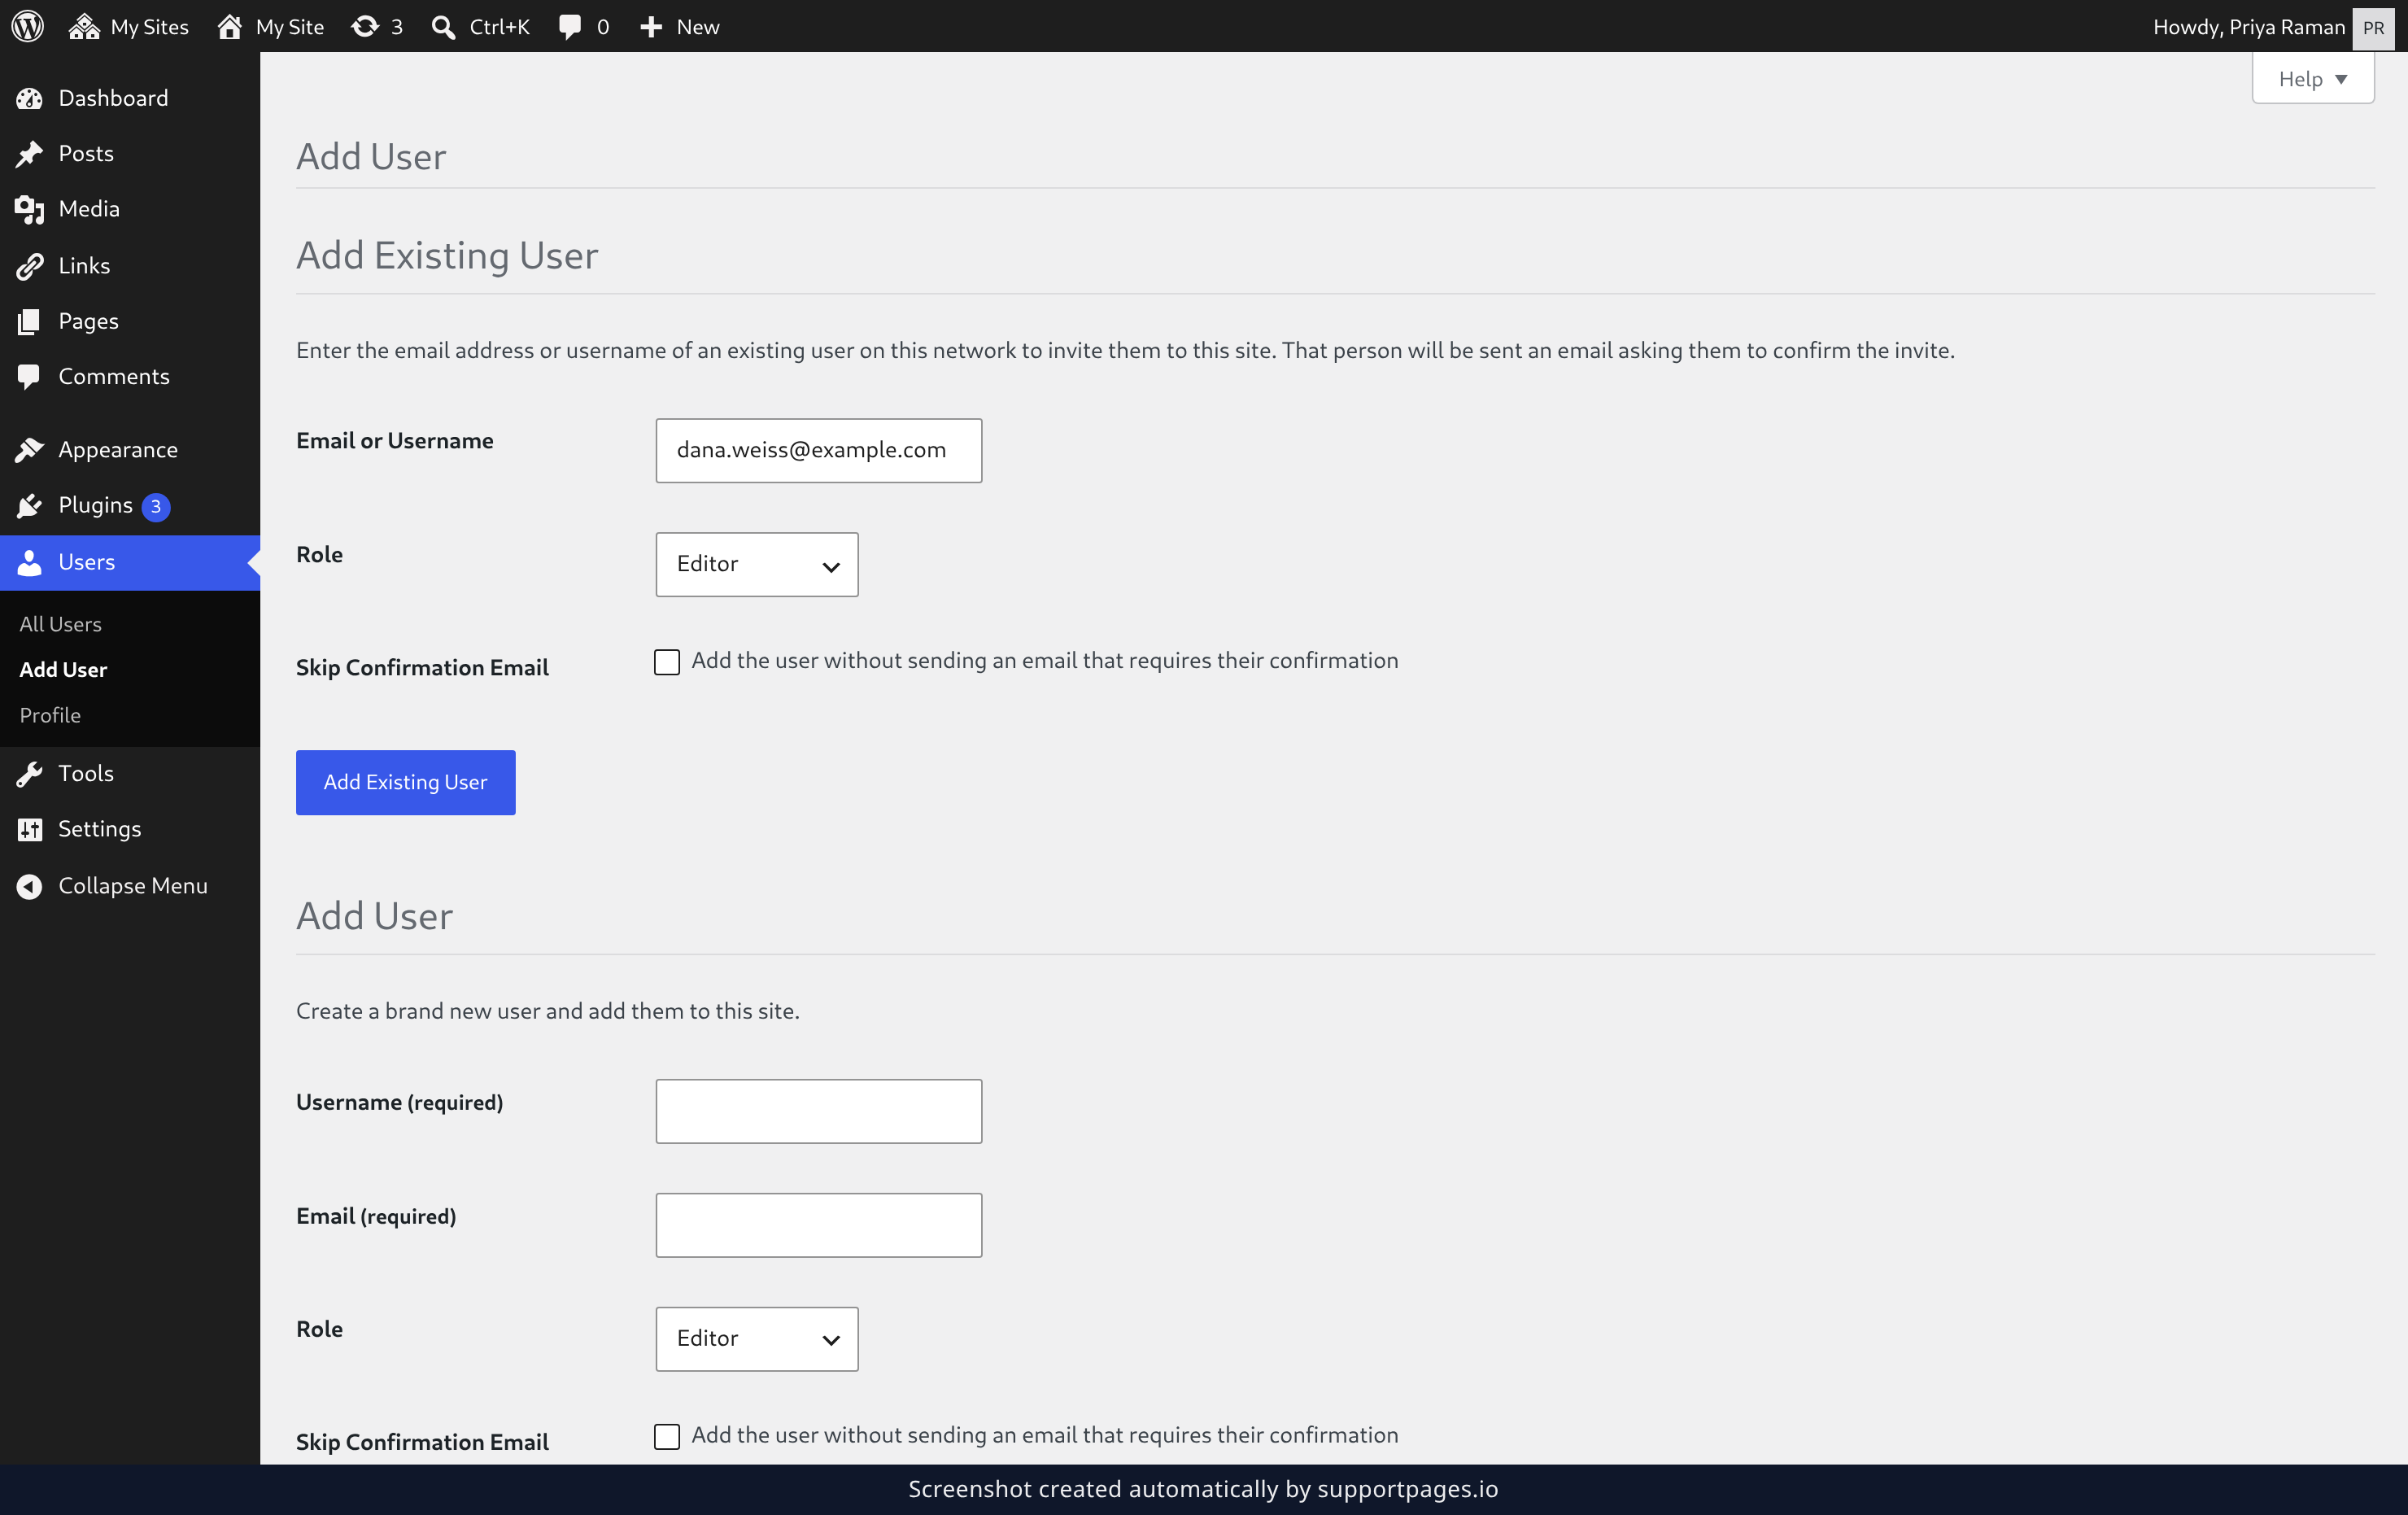Click the Pages icon in sidebar
This screenshot has width=2408, height=1515.
[x=29, y=321]
